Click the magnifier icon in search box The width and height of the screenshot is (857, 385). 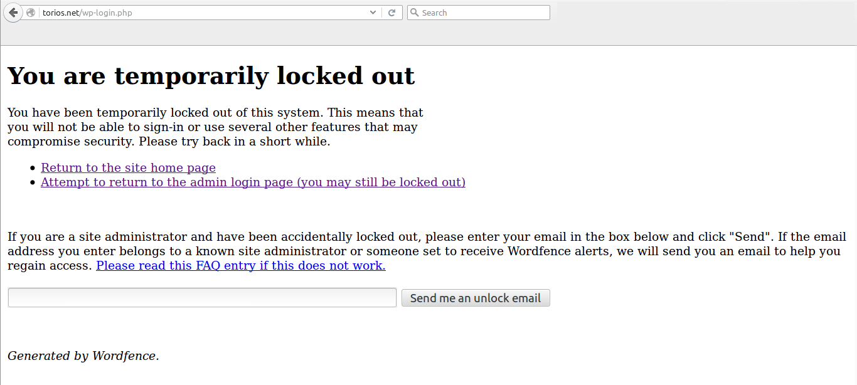coord(414,13)
